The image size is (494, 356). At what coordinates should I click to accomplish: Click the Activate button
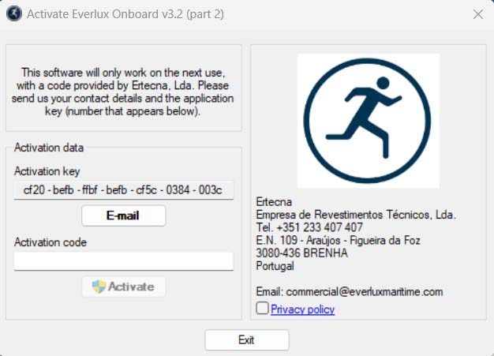[x=123, y=287]
